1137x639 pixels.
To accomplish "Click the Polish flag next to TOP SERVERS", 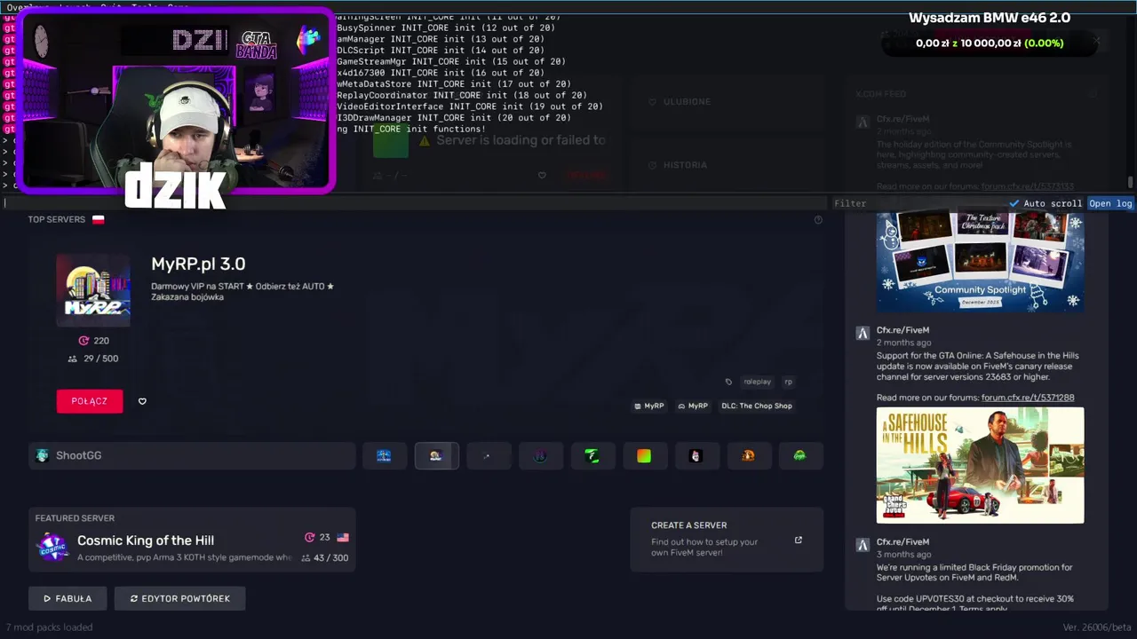I will (98, 219).
